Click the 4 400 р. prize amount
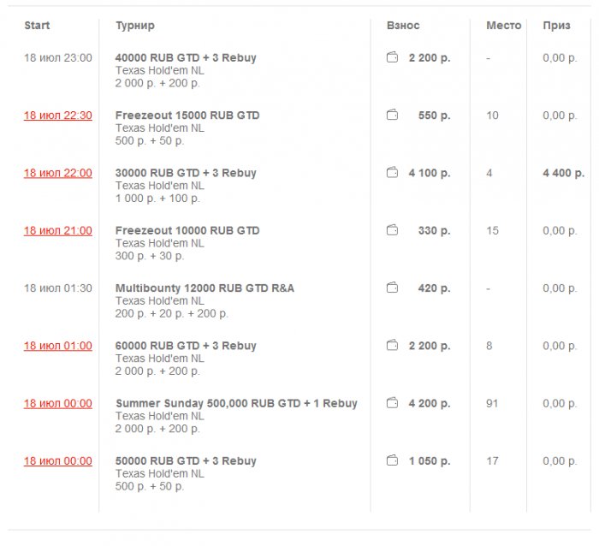This screenshot has width=599, height=546. tap(563, 173)
